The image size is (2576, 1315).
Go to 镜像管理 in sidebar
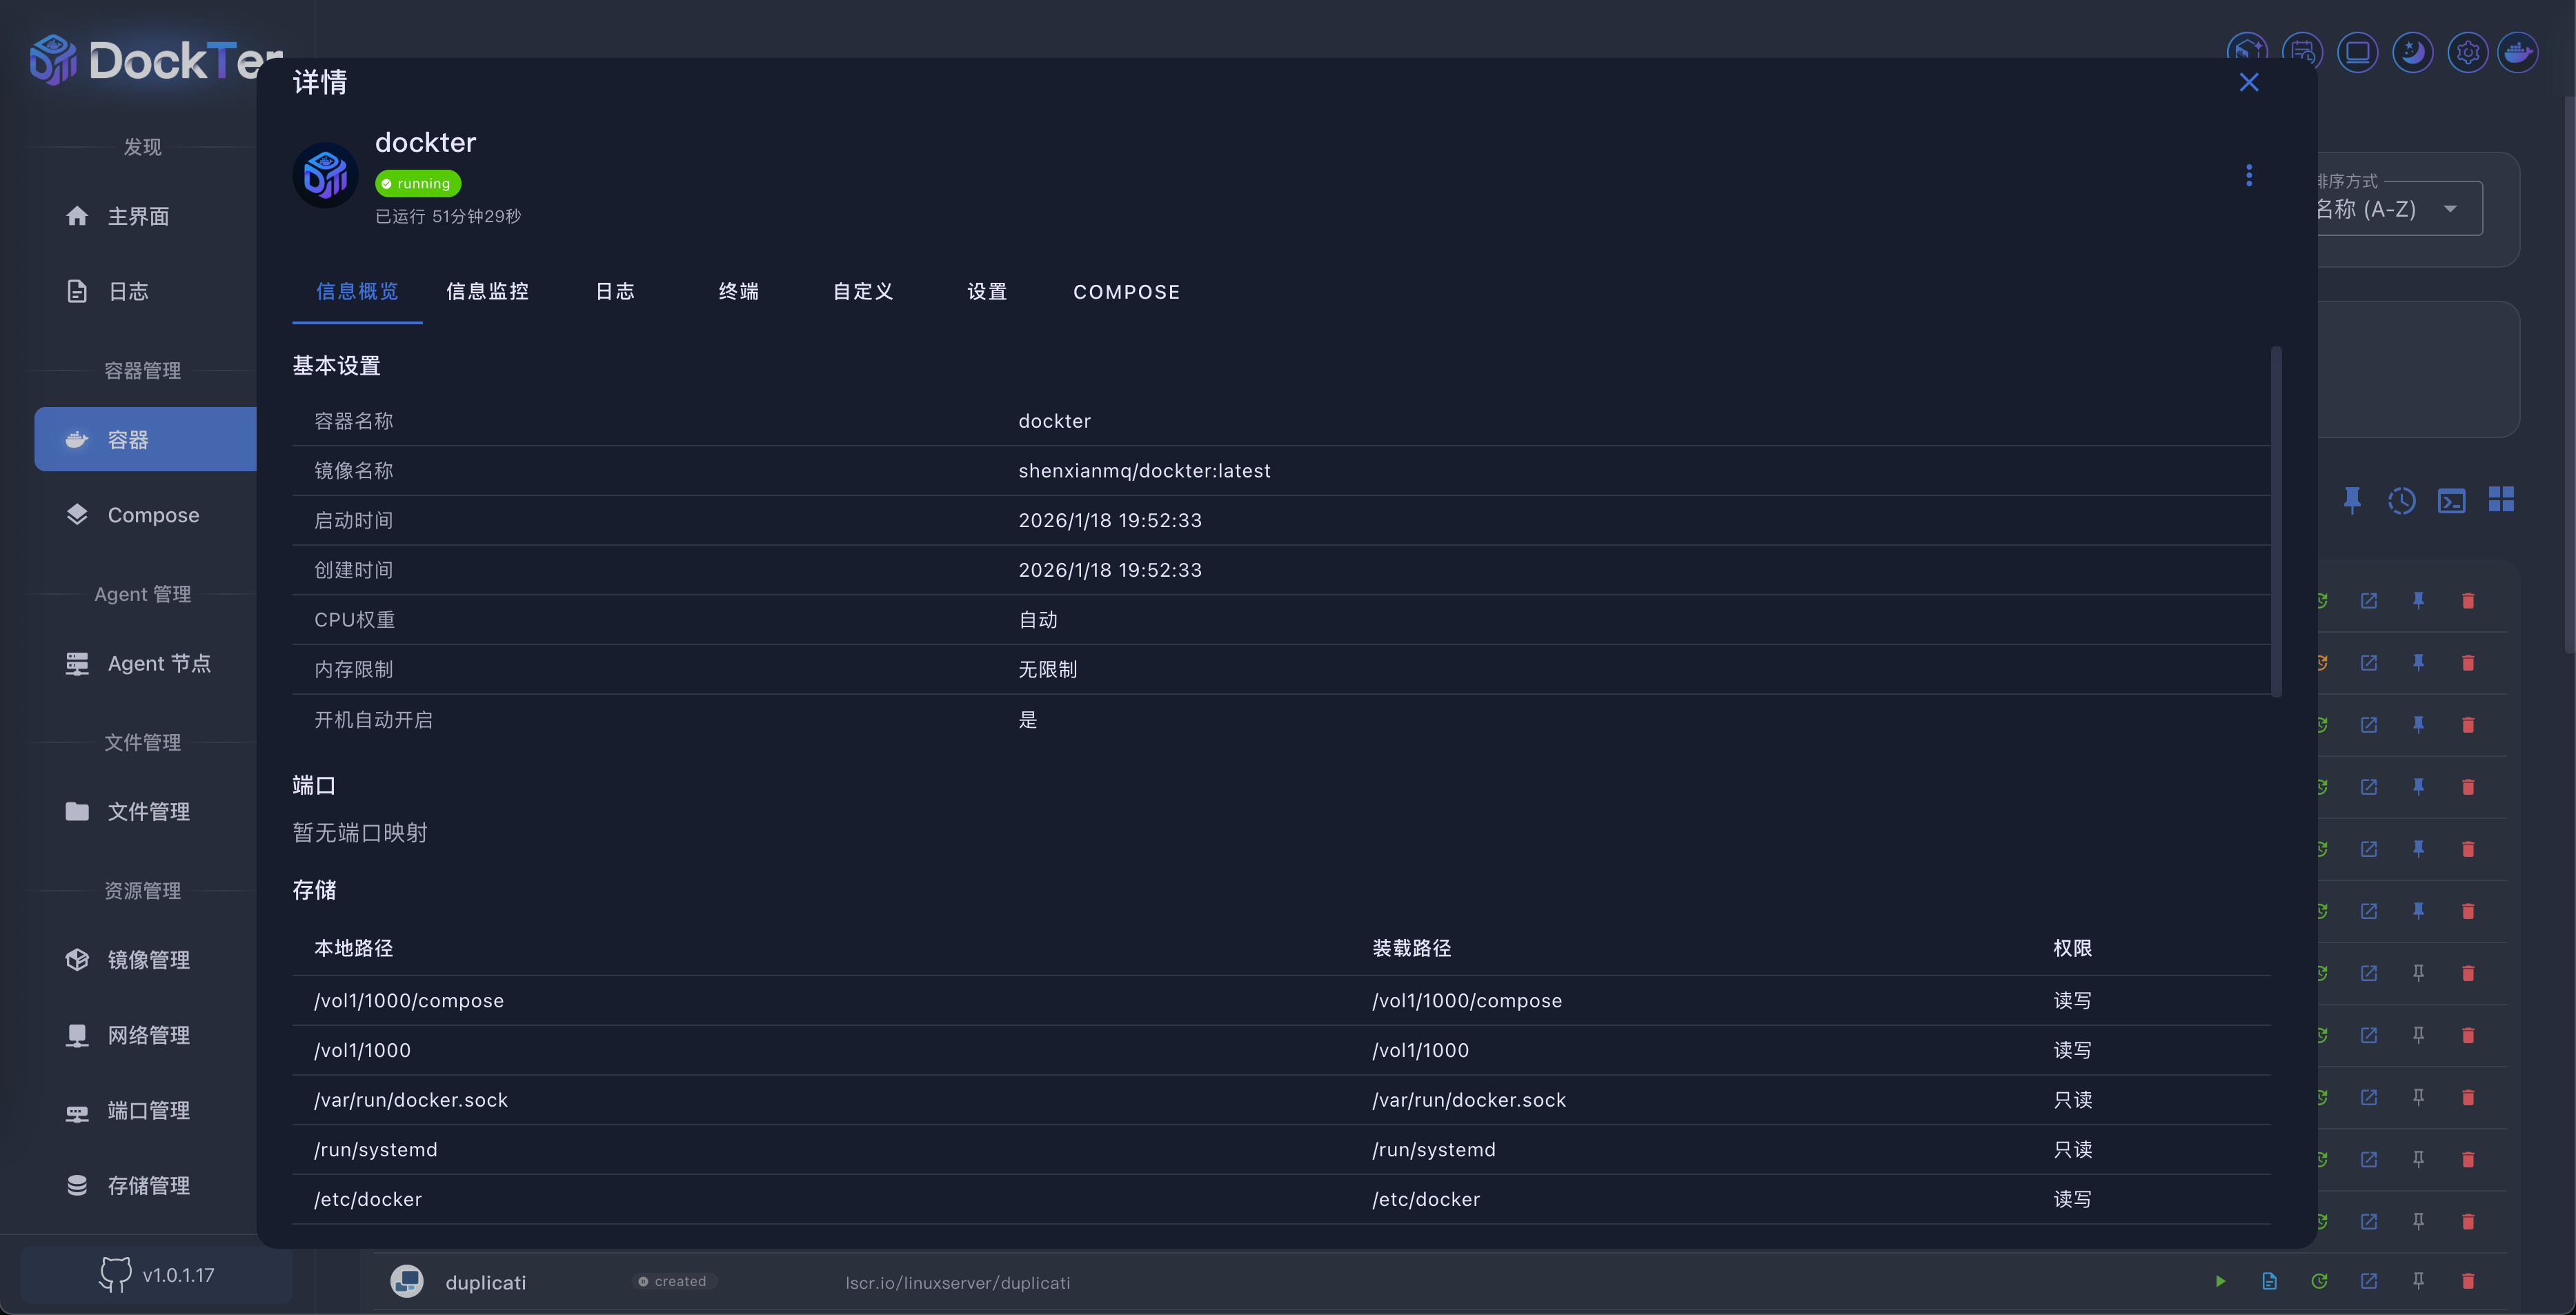tap(148, 960)
